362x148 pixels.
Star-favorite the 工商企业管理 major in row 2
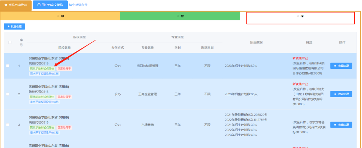341,94
